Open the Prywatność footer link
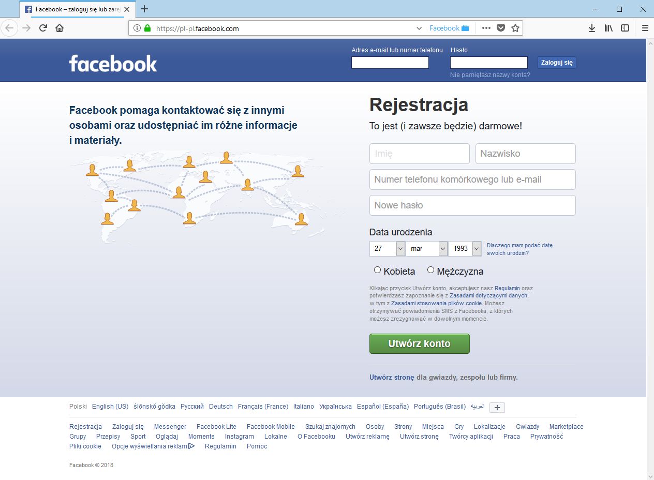This screenshot has height=480, width=654. 546,437
